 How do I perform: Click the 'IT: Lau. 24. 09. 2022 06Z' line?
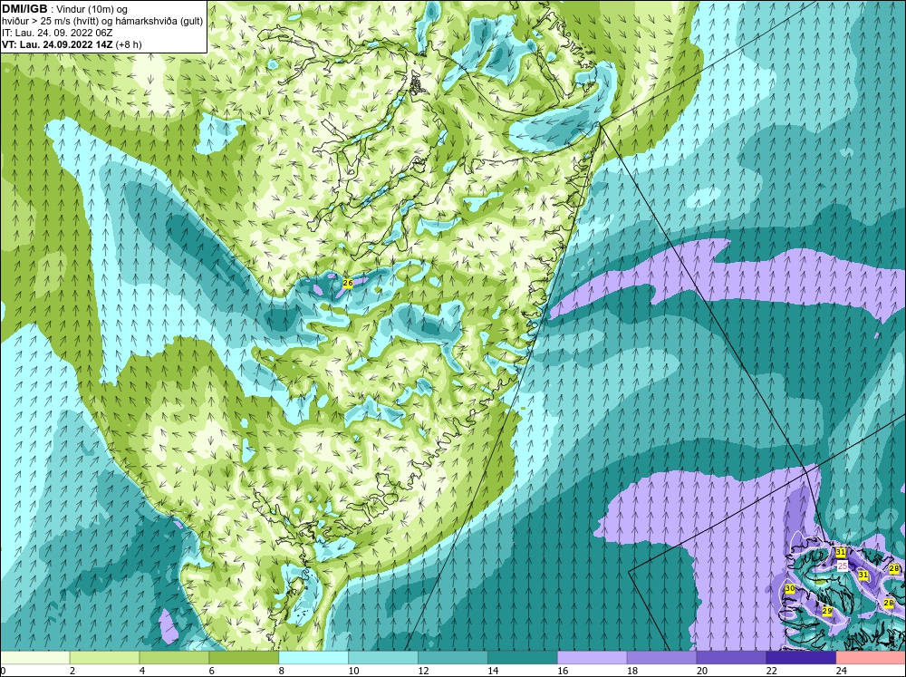click(57, 33)
